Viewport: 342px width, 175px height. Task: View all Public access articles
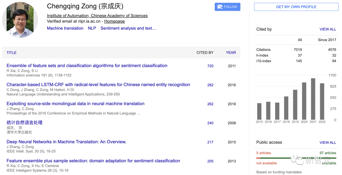pyautogui.click(x=328, y=142)
